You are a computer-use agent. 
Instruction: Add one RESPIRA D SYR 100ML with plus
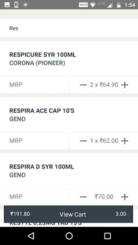coord(125,197)
